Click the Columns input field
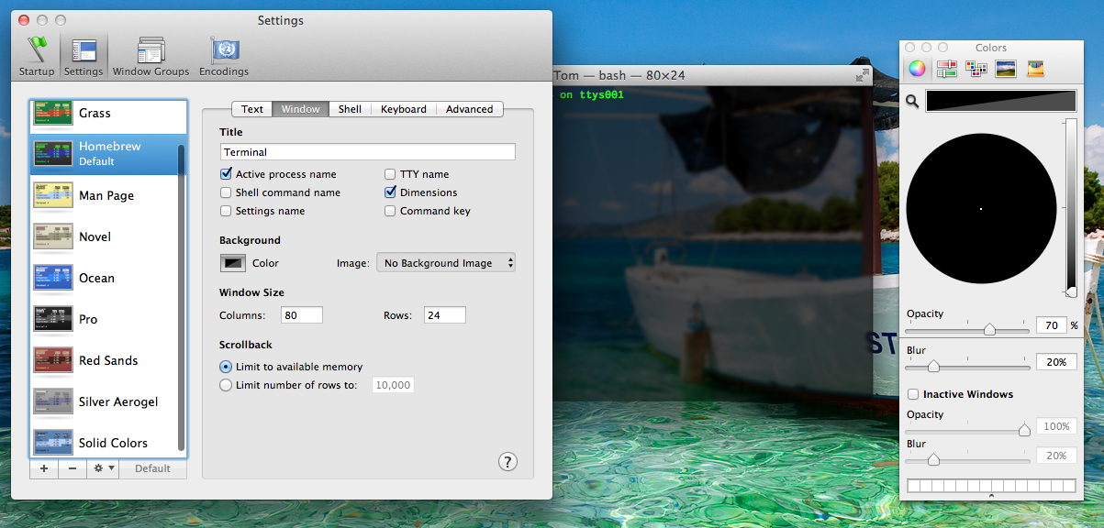 [x=301, y=315]
